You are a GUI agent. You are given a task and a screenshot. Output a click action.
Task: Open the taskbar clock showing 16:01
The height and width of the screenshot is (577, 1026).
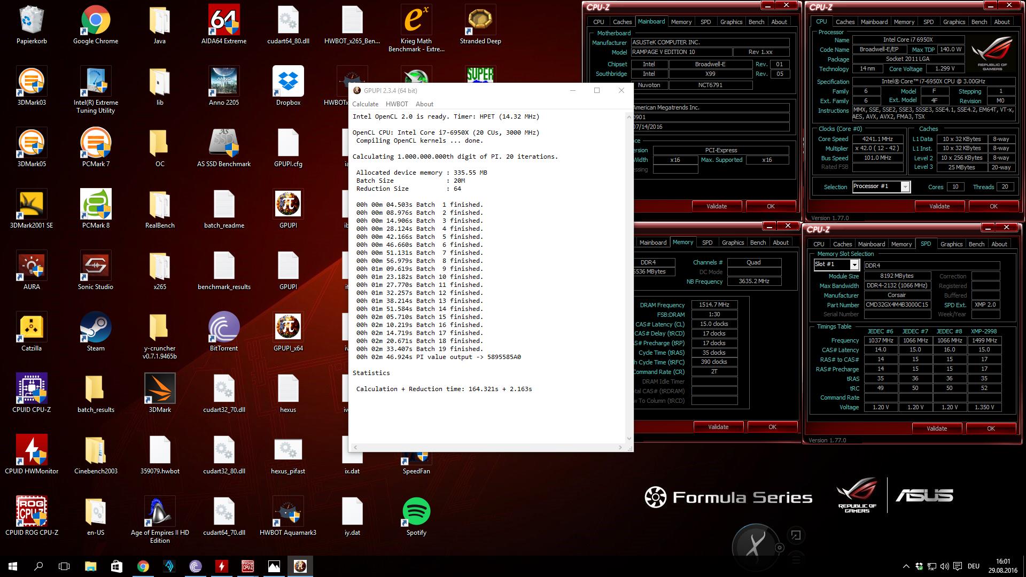1002,566
